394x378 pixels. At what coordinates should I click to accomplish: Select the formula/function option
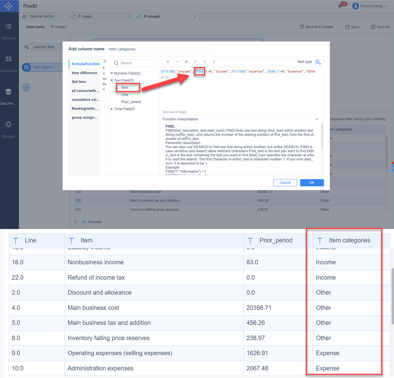point(85,64)
